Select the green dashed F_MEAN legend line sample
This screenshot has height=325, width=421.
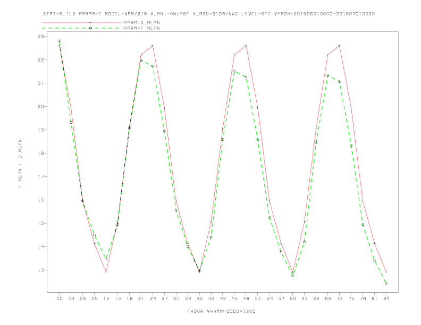[82, 28]
